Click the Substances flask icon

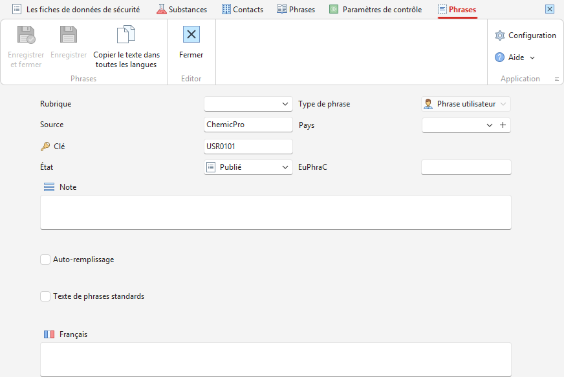pos(162,9)
